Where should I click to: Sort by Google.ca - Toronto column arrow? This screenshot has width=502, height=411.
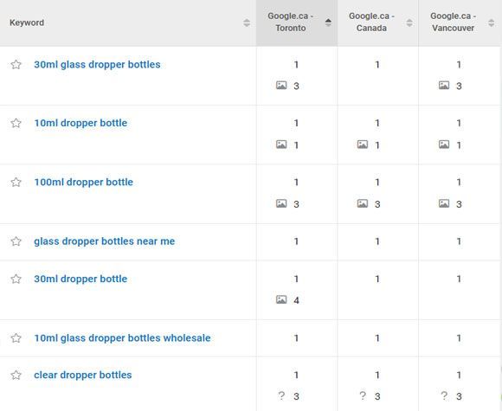[x=328, y=22]
